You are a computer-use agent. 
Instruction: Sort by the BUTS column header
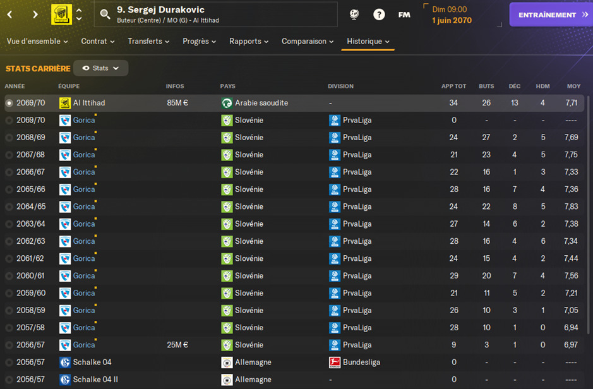(486, 86)
